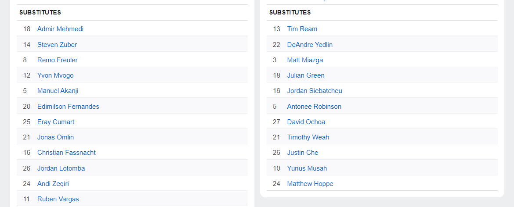Click on Steven Zuber's name
Screen dimensions: 514x207
pos(57,44)
